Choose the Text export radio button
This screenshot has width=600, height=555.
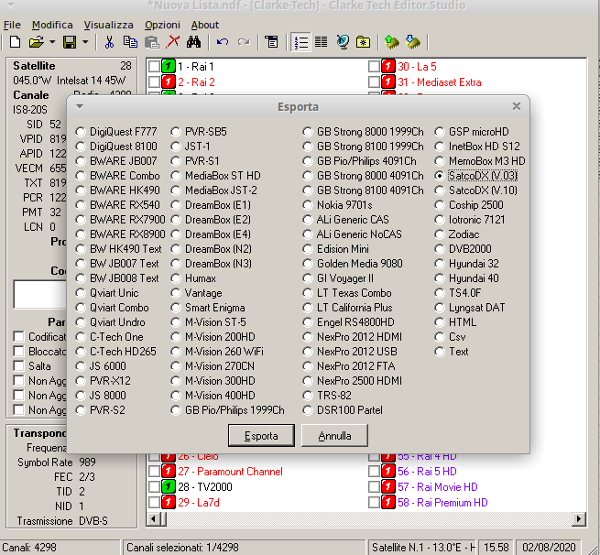click(x=440, y=352)
